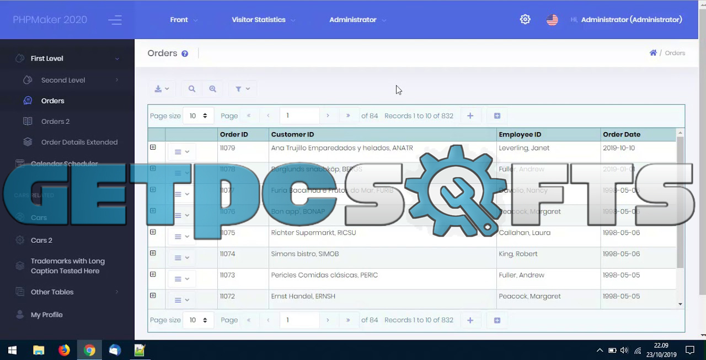Click the plus Add icon below the table
This screenshot has width=706, height=360.
pos(470,320)
